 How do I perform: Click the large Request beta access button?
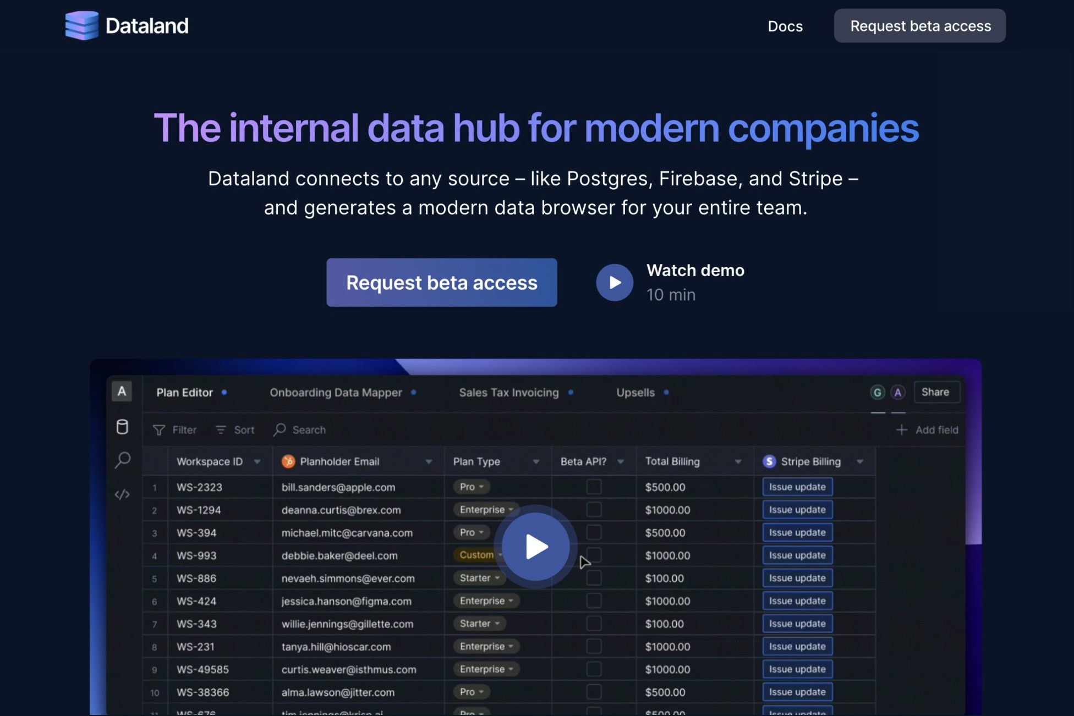click(x=441, y=283)
